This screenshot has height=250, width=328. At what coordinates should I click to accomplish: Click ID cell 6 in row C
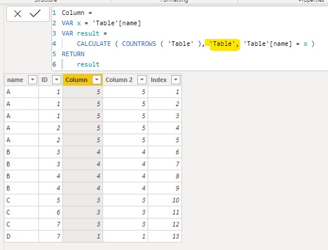50,212
